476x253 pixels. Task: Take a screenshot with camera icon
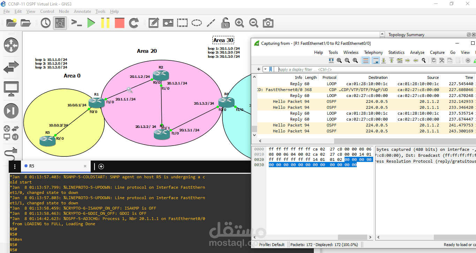point(268,23)
